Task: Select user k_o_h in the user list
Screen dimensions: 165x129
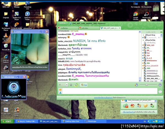Action: 149,58
